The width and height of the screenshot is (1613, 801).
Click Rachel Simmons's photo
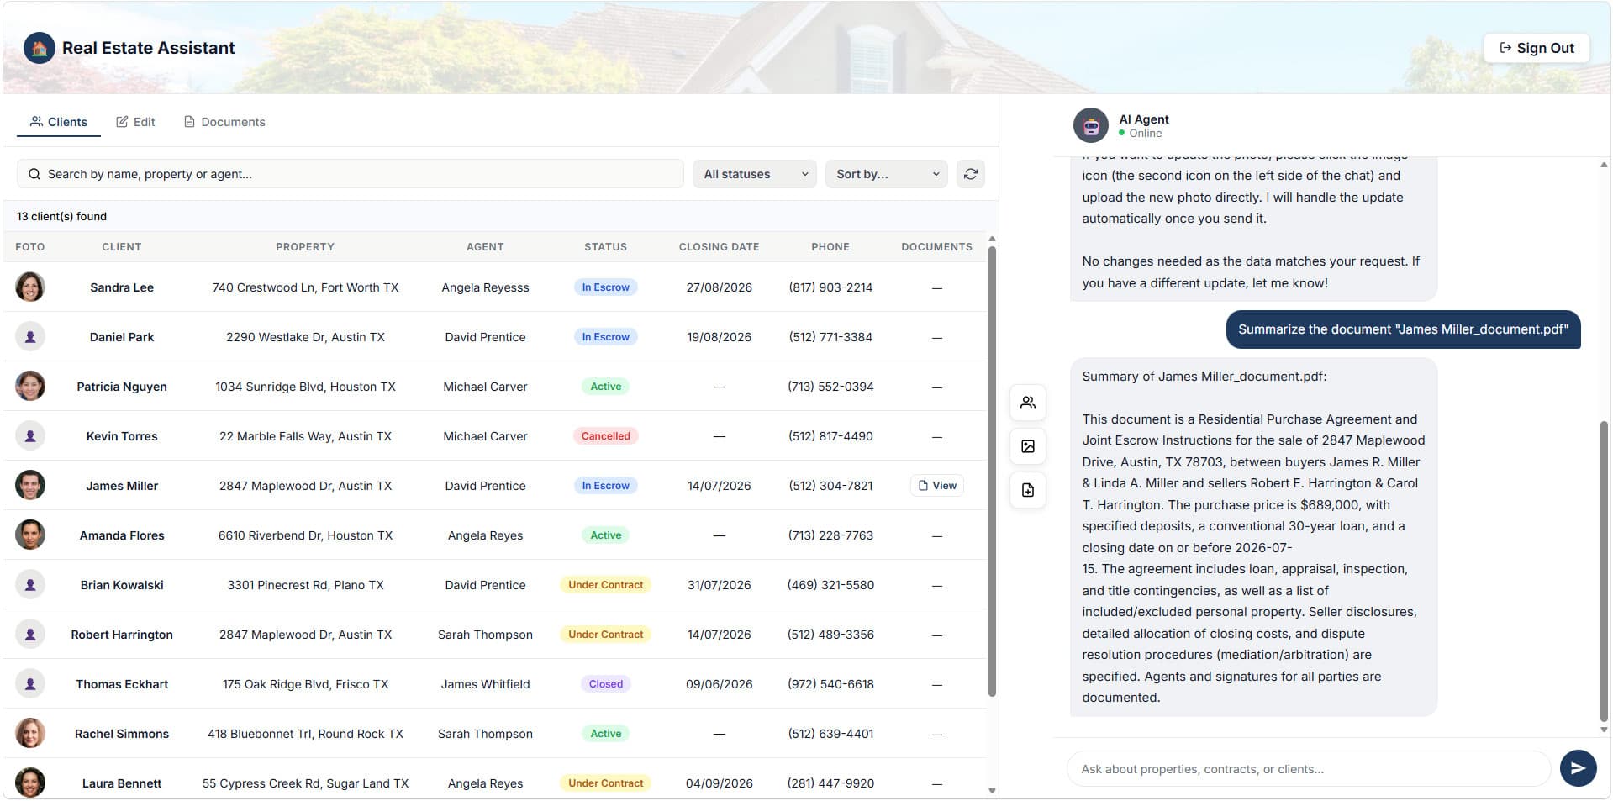pos(30,733)
